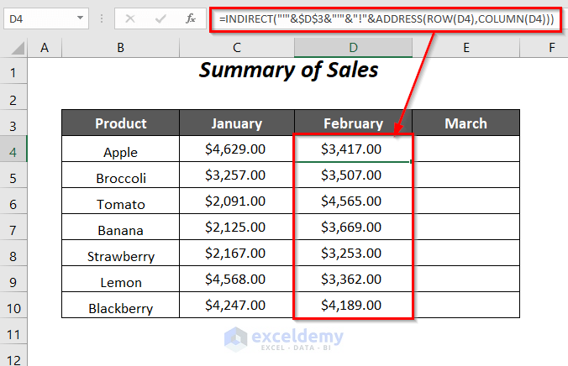Viewport: 568px width, 366px height.
Task: Click the Insert Function fx icon
Action: tap(191, 18)
